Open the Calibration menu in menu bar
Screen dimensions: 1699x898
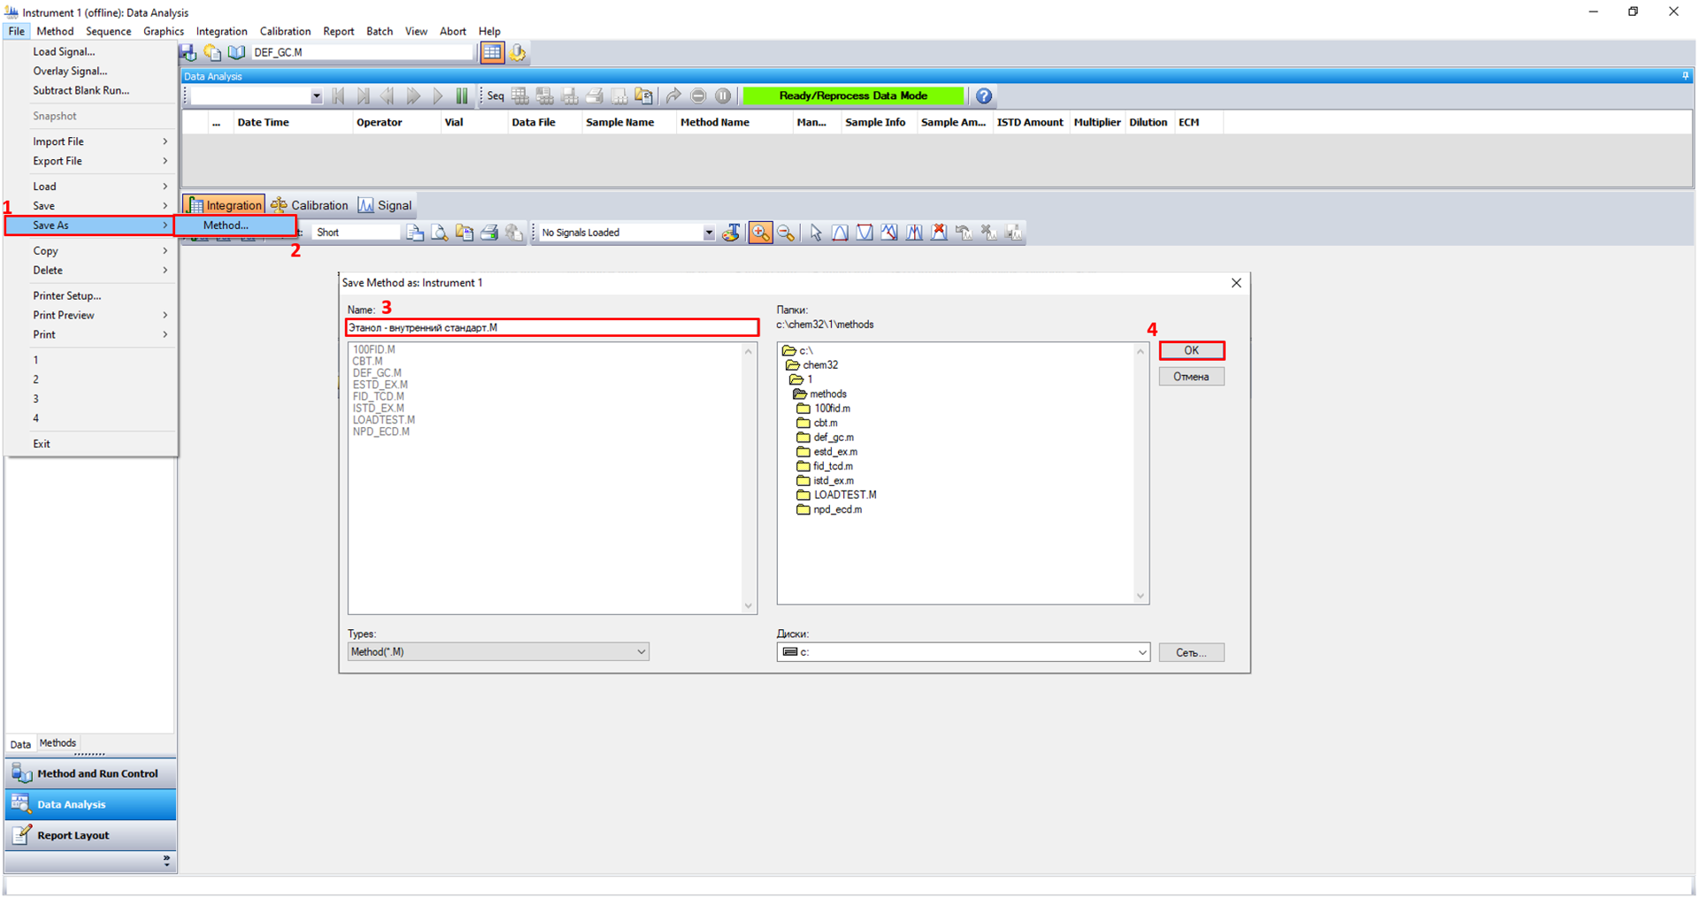[285, 31]
